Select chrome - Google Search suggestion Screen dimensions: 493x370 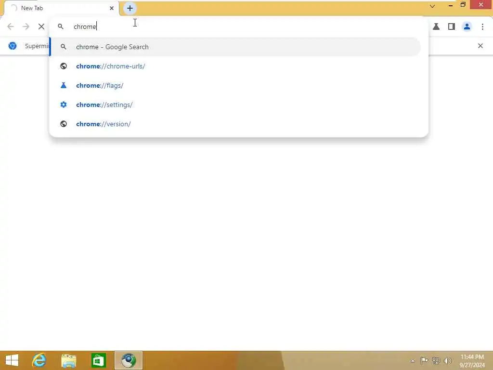(x=235, y=47)
